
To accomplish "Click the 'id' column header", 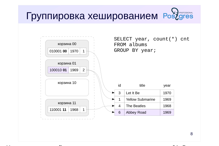I will 119,85.
